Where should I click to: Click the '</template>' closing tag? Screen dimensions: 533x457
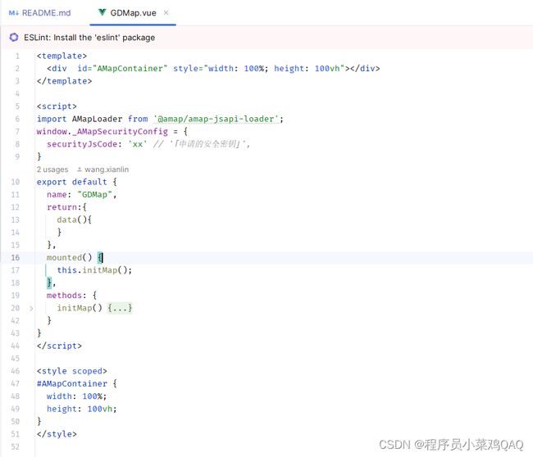[x=64, y=81]
